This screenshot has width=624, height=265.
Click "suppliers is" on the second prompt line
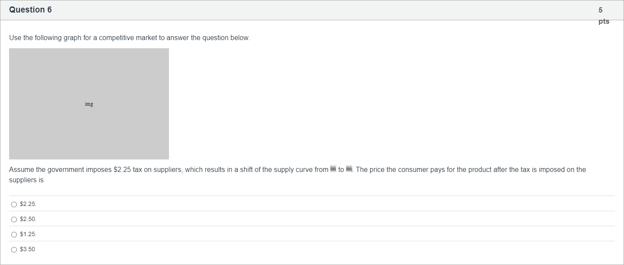point(26,180)
